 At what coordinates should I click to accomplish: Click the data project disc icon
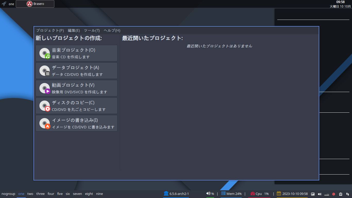pyautogui.click(x=45, y=71)
